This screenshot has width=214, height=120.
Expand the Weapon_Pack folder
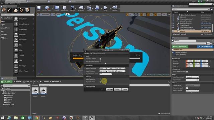(x=2, y=104)
